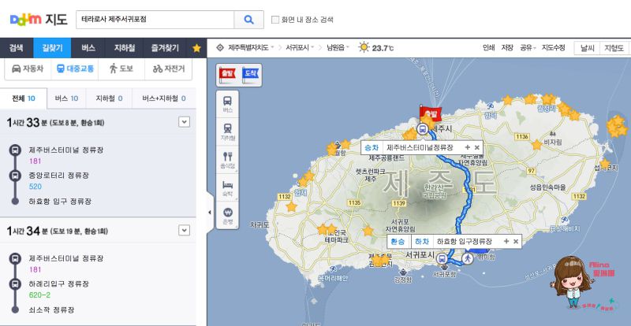Show lodging with the 숙박 bed icon
Viewport: 631px width, 326px height.
[227, 187]
